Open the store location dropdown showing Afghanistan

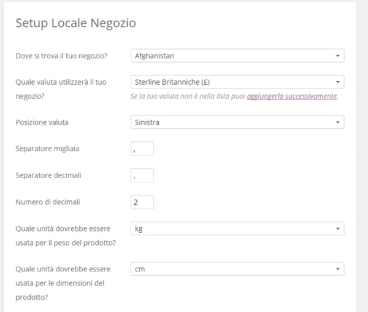point(237,56)
